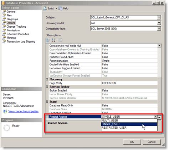169x151 pixels.
Task: Open the Files page
Action: click(x=9, y=15)
